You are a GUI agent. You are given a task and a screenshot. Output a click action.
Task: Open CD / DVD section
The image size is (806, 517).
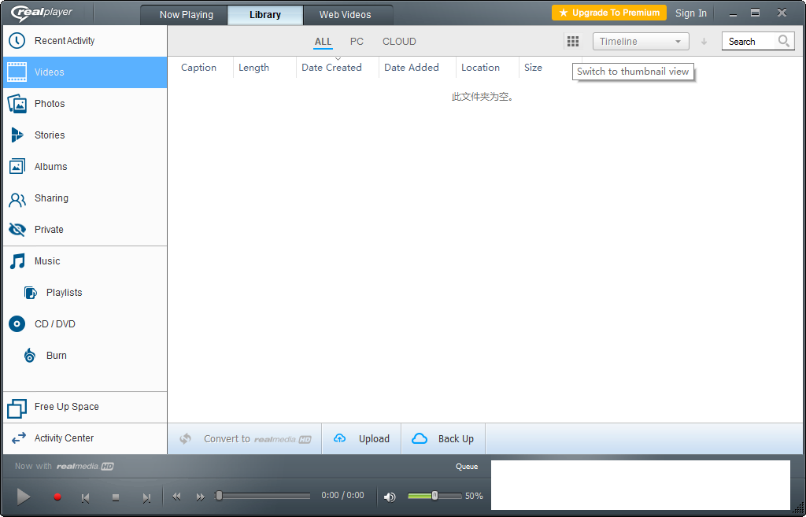85,323
